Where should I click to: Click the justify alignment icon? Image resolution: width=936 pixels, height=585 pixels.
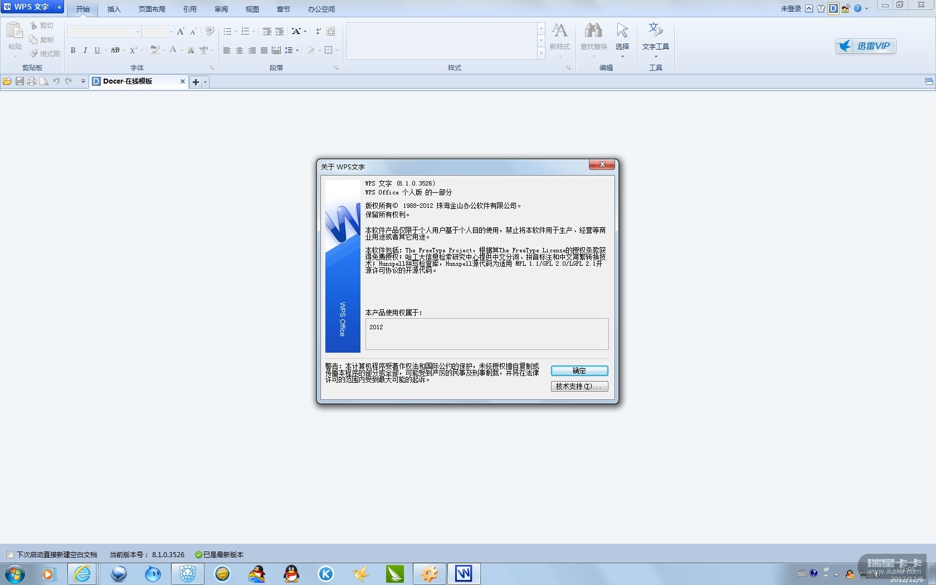264,50
